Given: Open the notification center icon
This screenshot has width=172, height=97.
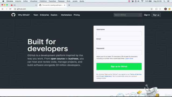Looking at the screenshot, I should click(168, 1).
